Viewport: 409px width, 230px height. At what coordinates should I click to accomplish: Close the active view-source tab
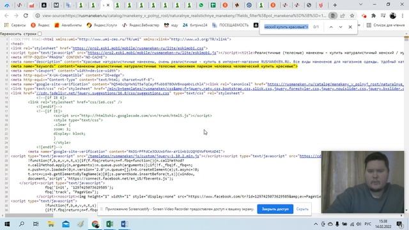click(108, 5)
